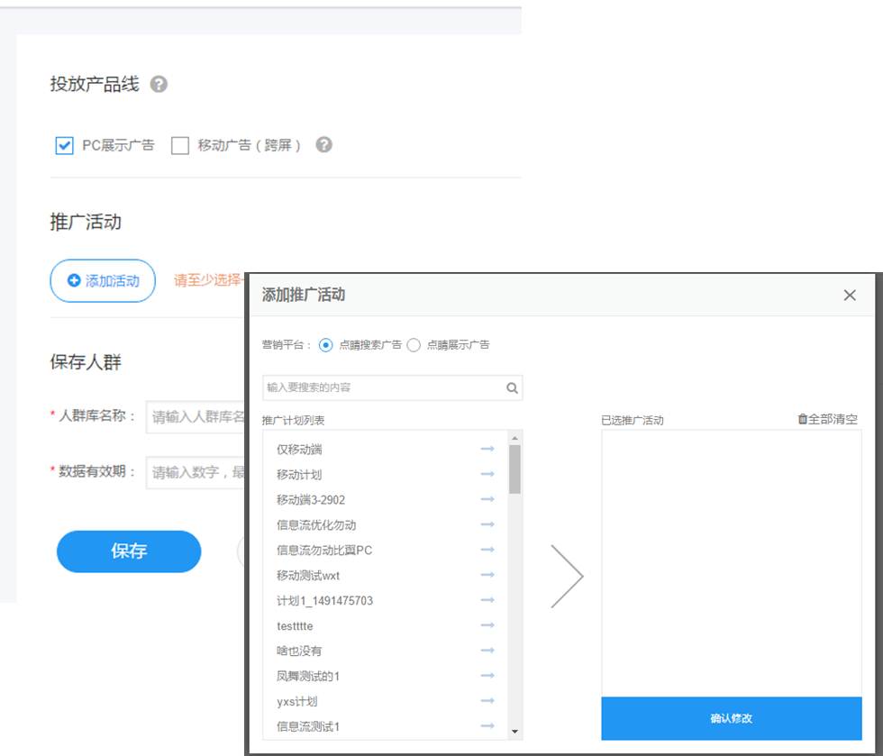The width and height of the screenshot is (883, 756).
Task: Click the 保存 button
Action: 128,551
